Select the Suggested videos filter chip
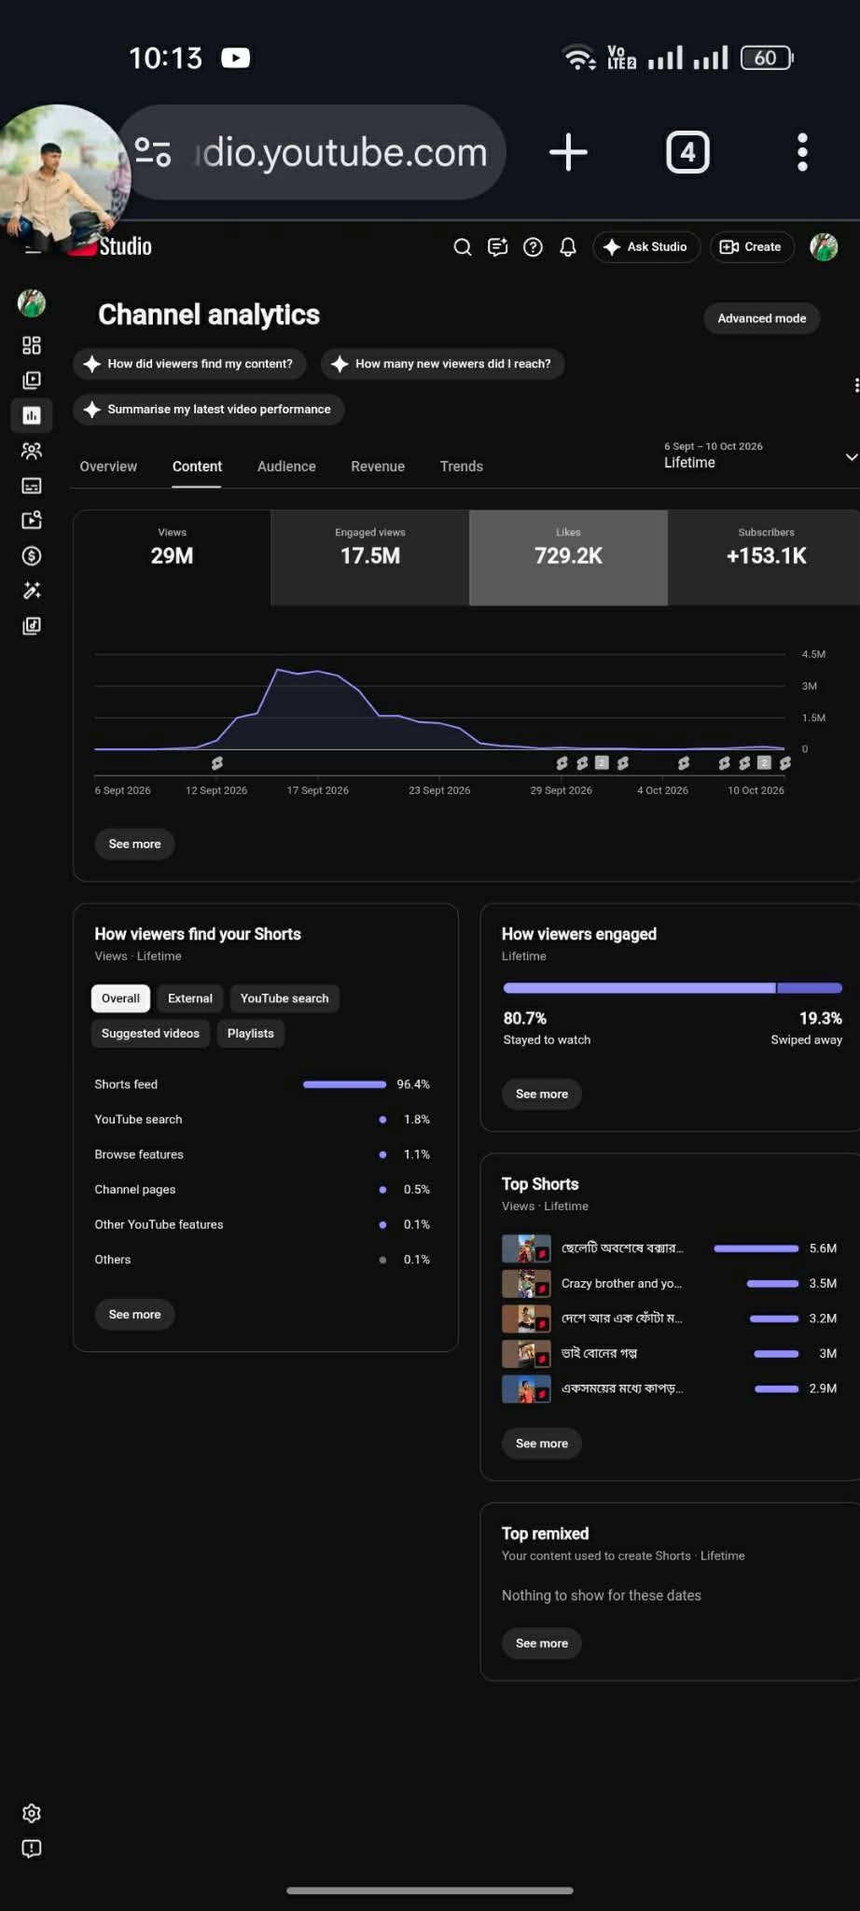 click(150, 1034)
